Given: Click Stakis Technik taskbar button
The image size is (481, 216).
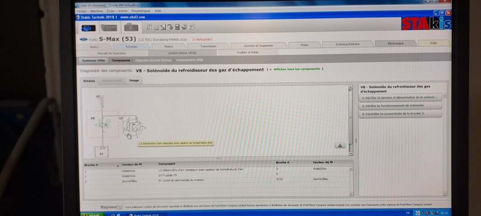Looking at the screenshot, I should [147, 215].
